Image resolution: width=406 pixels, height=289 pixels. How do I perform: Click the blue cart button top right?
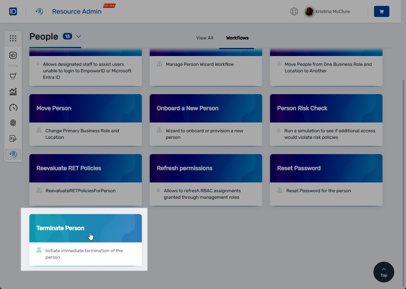click(x=381, y=11)
